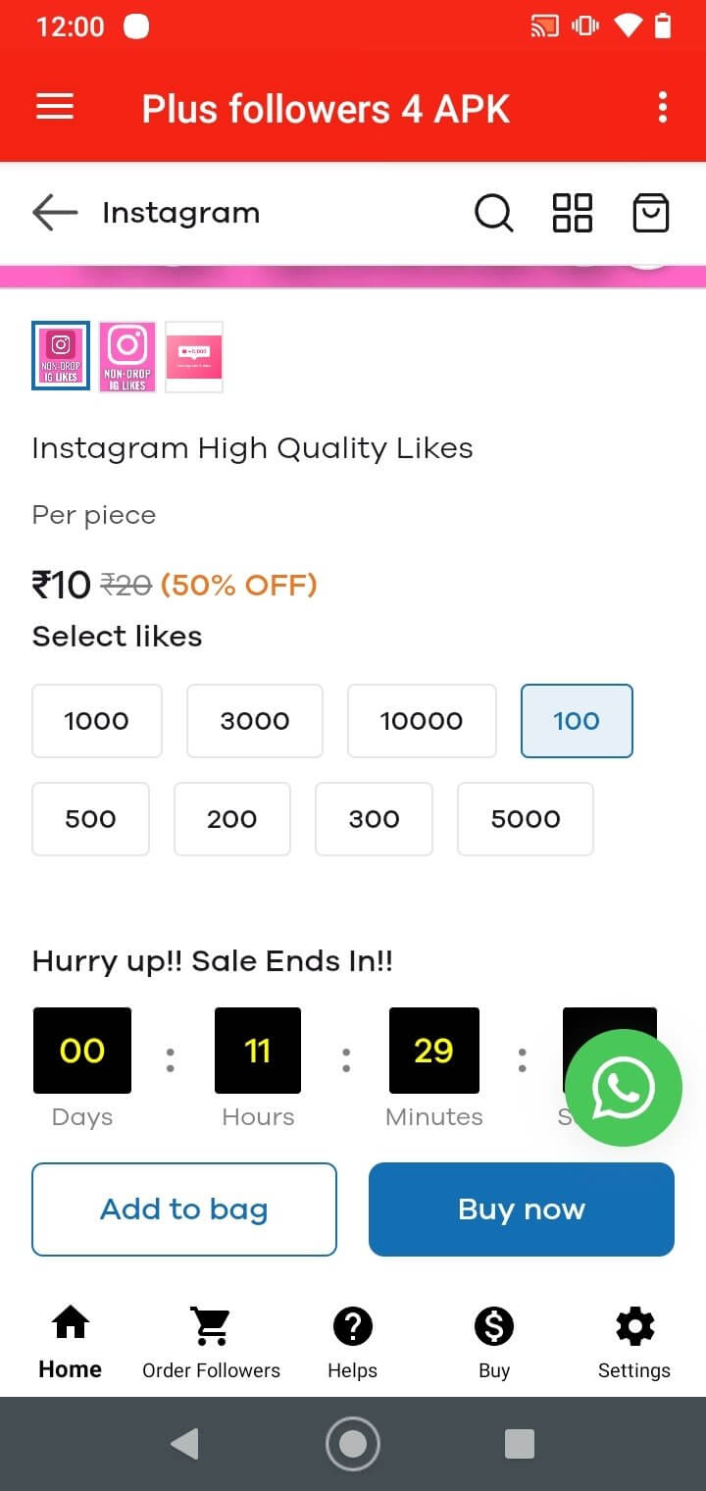
Task: Open the shopping bag icon
Action: tap(651, 212)
